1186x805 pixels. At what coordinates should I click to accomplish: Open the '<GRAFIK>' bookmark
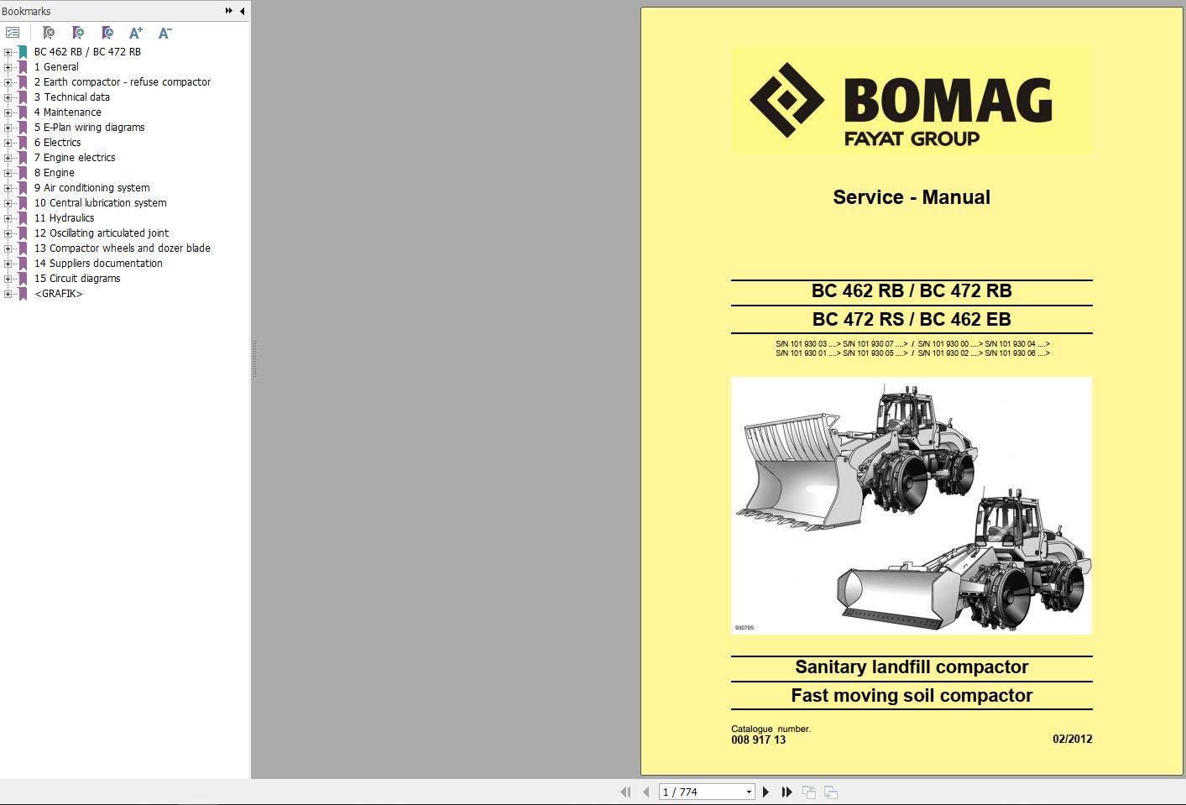59,294
